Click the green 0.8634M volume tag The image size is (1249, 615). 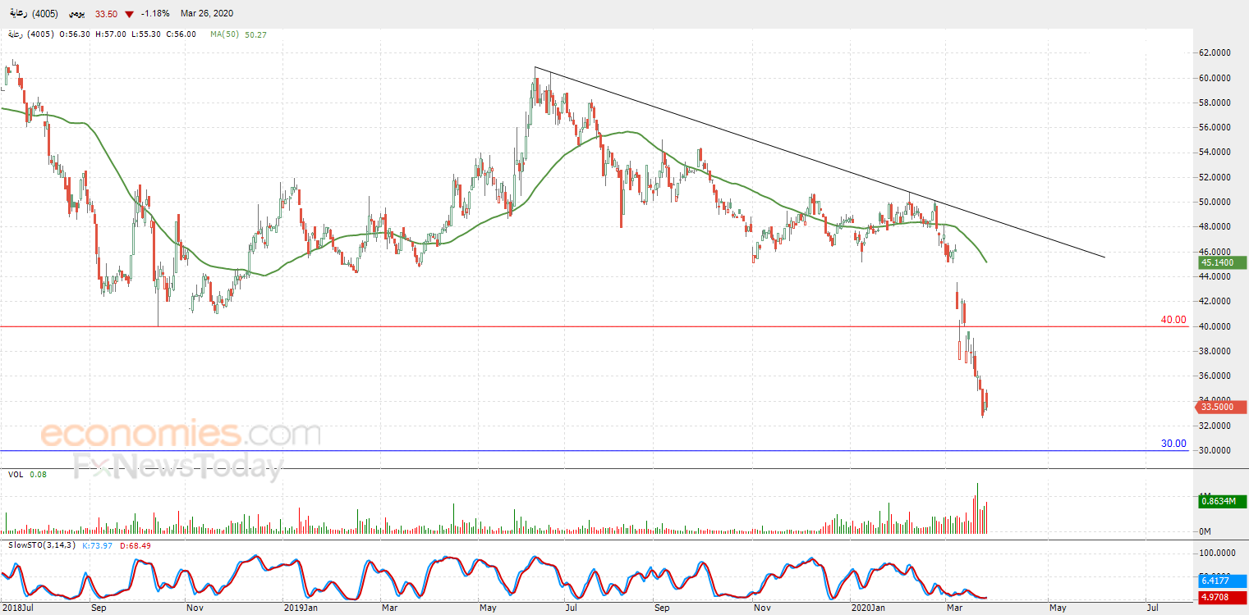pos(1222,500)
